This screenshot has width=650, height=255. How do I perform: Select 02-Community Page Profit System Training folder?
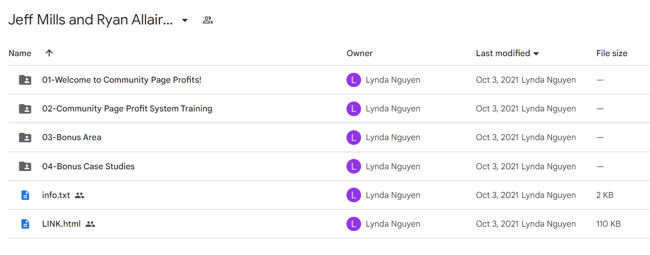pos(127,108)
